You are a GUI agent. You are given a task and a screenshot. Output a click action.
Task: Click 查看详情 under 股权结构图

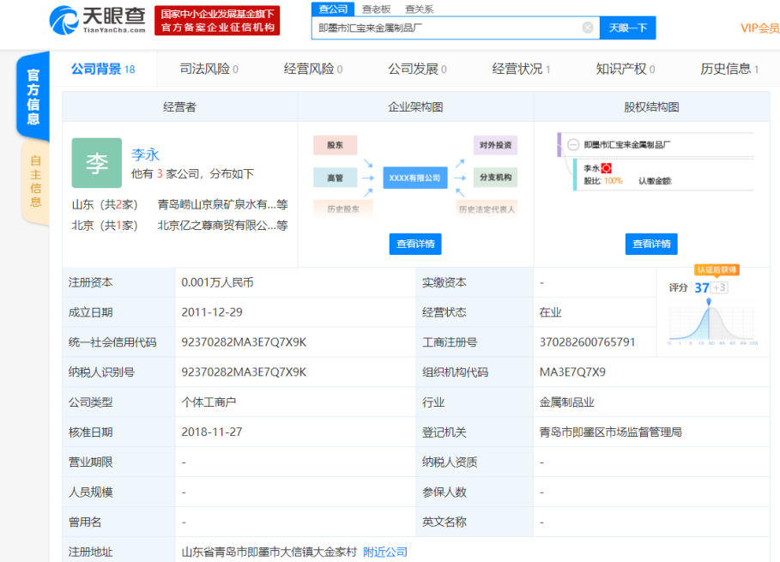[651, 244]
